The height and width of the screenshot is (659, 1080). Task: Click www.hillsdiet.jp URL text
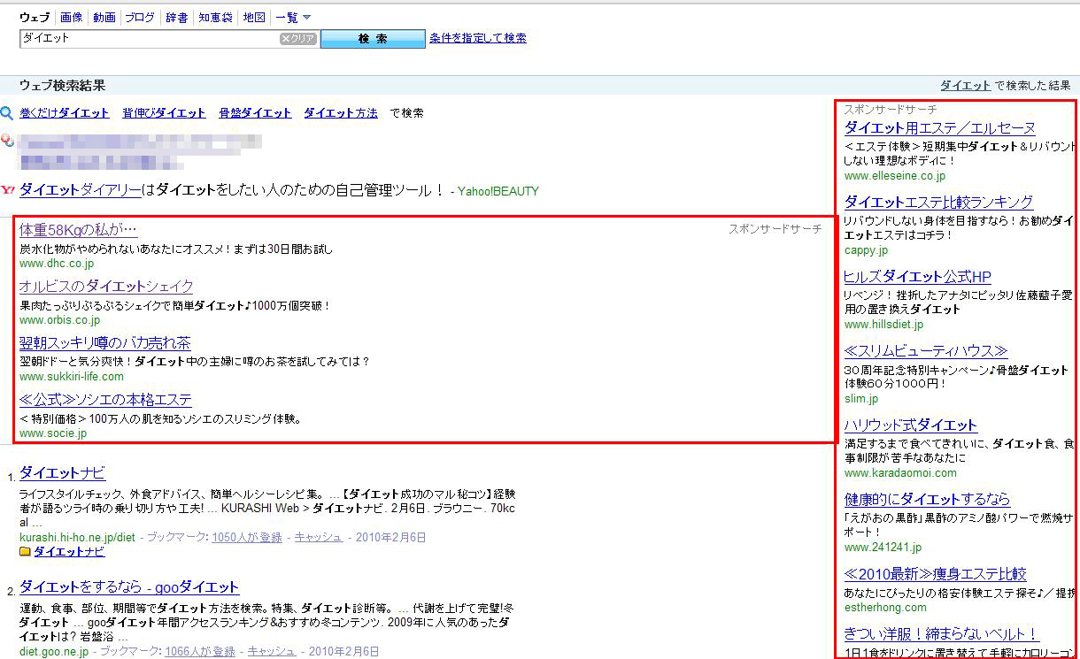click(884, 325)
